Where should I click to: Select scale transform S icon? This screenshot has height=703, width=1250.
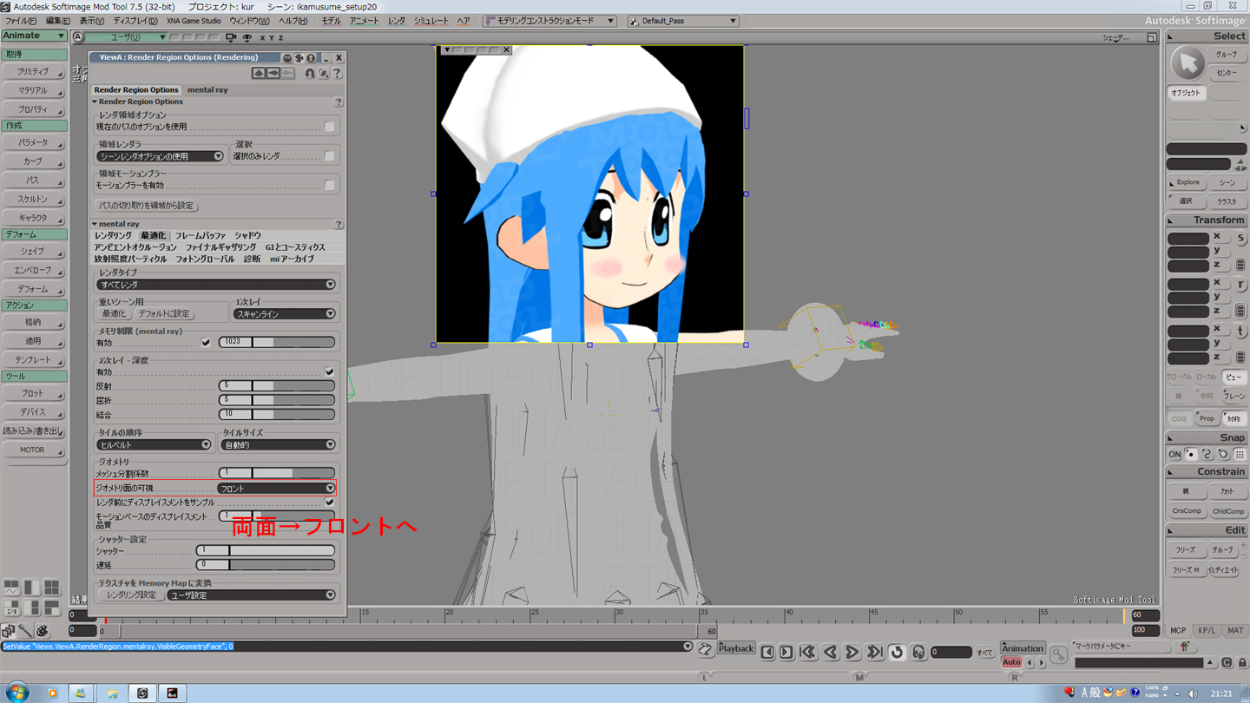coord(1240,238)
